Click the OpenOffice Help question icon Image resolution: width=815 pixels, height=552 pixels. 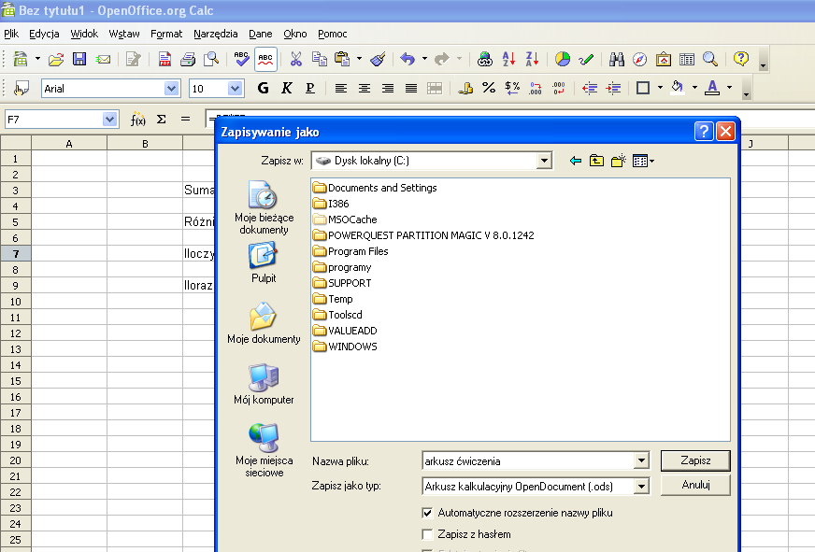[740, 59]
